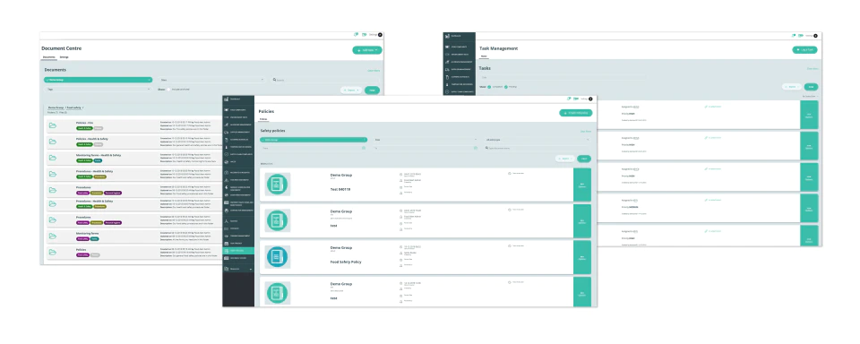Click the Dashboard icon in Policies sidebar
Viewport: 860px width, 344px height.
(226, 99)
